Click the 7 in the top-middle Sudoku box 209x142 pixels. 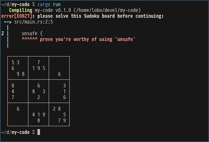[39, 62]
